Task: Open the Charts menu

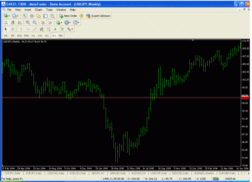Action: 39,10
